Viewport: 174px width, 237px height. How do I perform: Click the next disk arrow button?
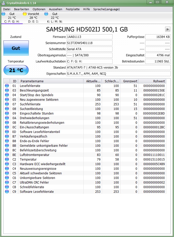click(x=168, y=29)
